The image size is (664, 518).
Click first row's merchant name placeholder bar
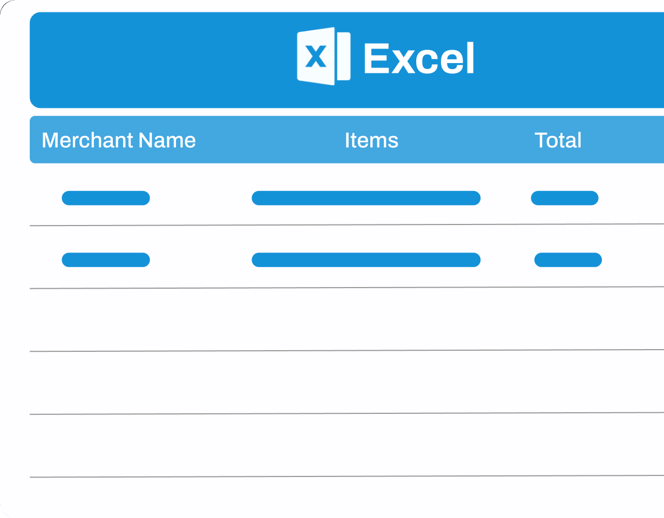(106, 198)
